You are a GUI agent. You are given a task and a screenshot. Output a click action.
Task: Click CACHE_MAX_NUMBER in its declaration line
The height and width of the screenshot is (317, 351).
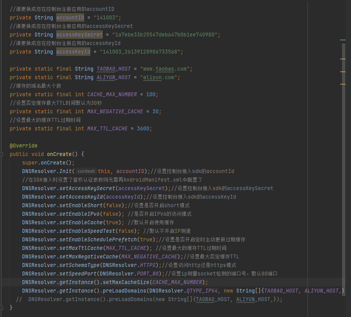click(x=112, y=94)
